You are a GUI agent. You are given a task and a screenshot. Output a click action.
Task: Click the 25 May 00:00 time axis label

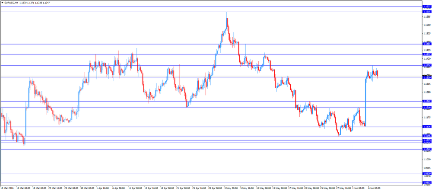coord(327,189)
